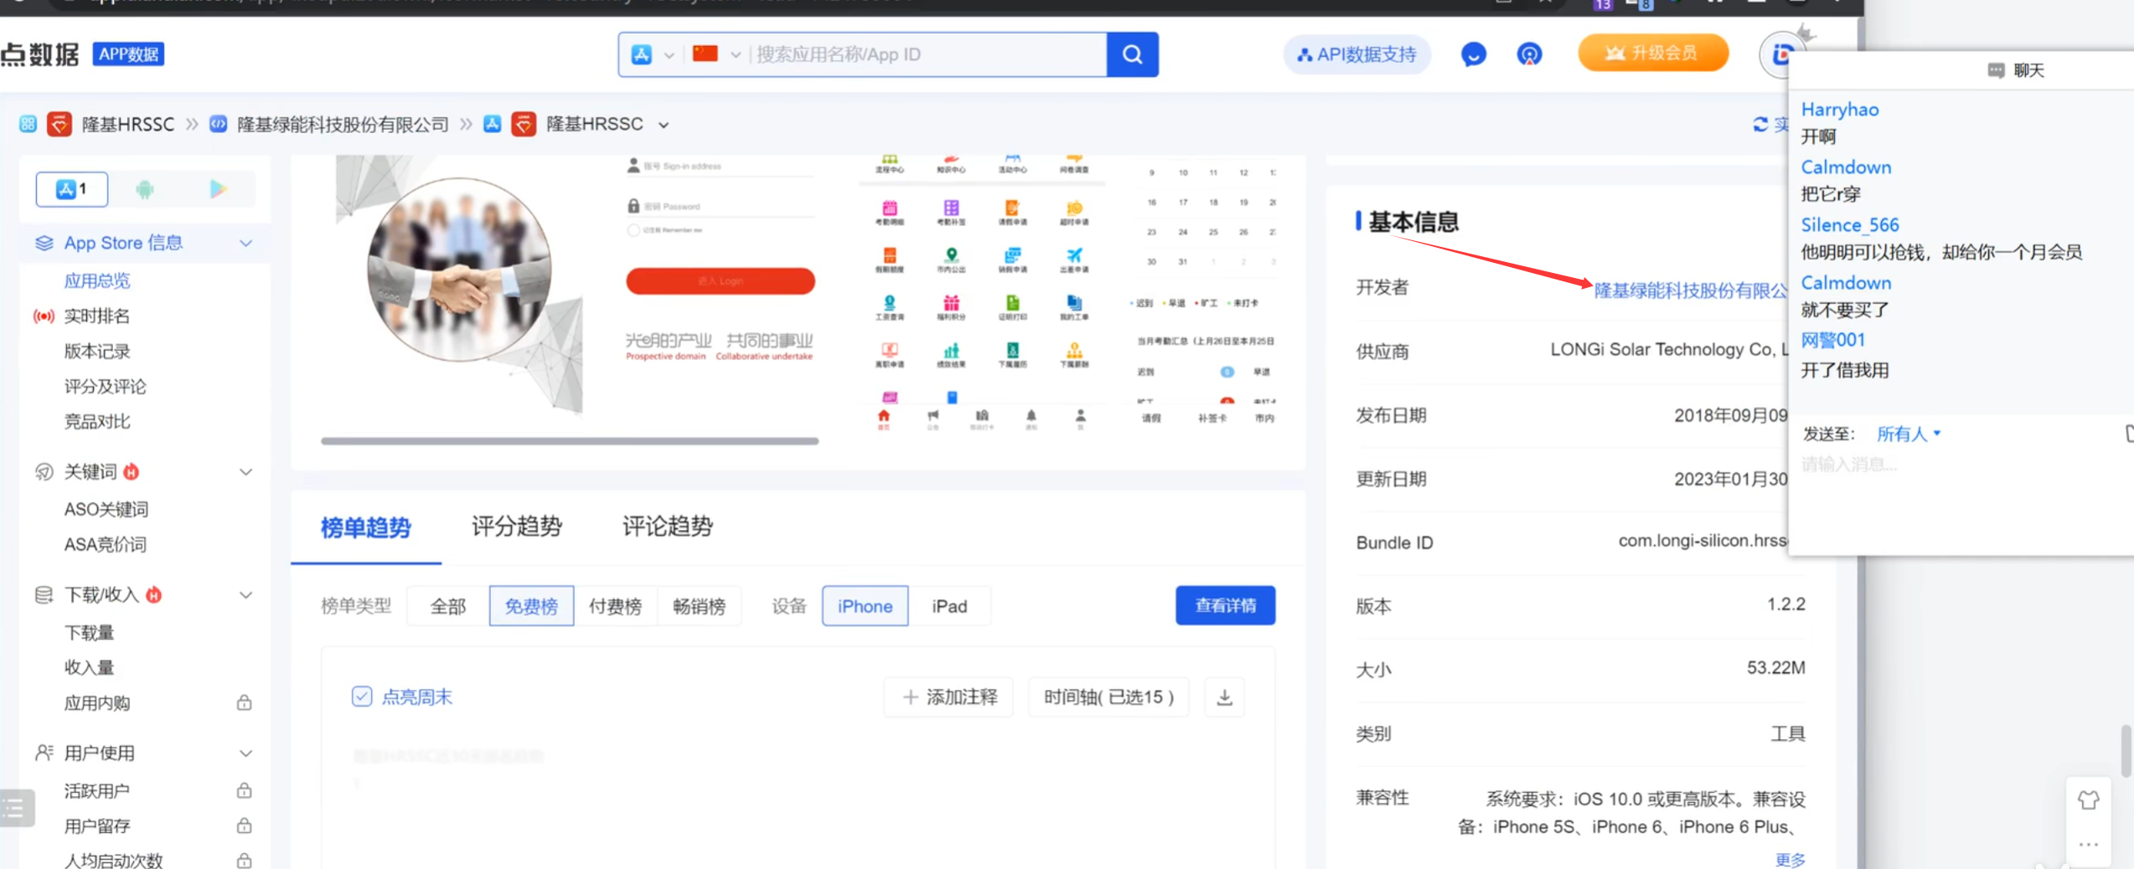Screen dimensions: 2134x869
Task: Click the broadcast icon next to chat bubble
Action: coord(1529,54)
